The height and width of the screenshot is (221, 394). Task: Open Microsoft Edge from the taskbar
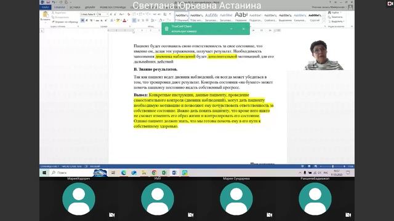pos(124,173)
